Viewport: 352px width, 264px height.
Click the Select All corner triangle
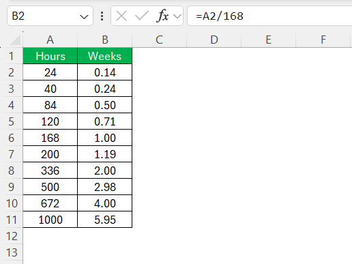point(16,40)
